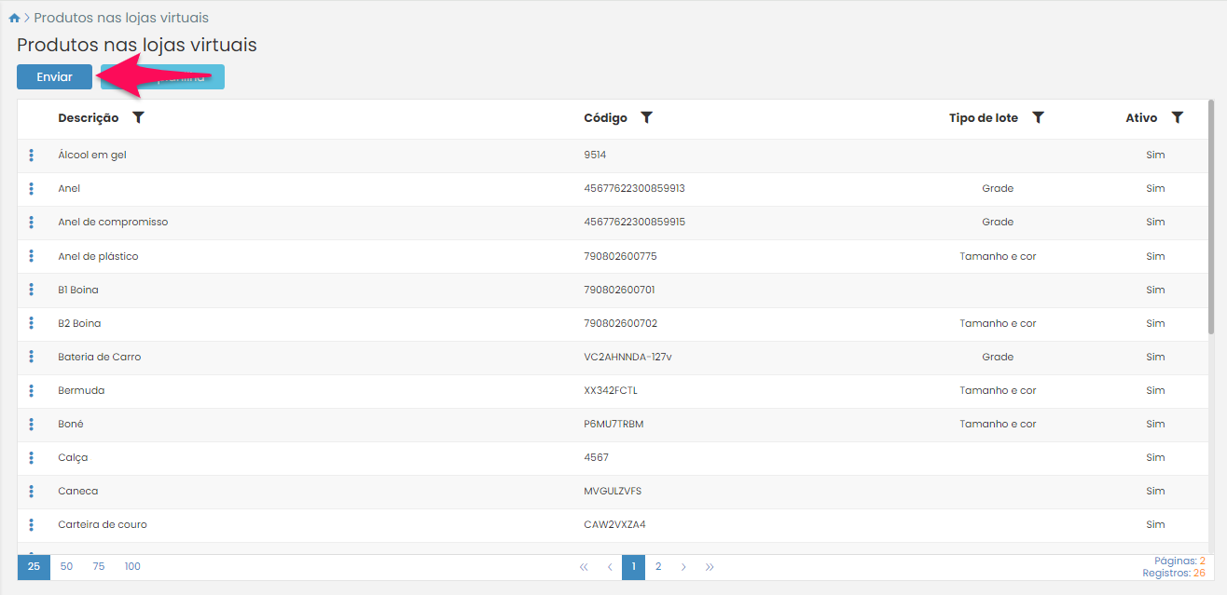Image resolution: width=1227 pixels, height=595 pixels.
Task: Open the Tipo de lote filter
Action: point(1038,118)
